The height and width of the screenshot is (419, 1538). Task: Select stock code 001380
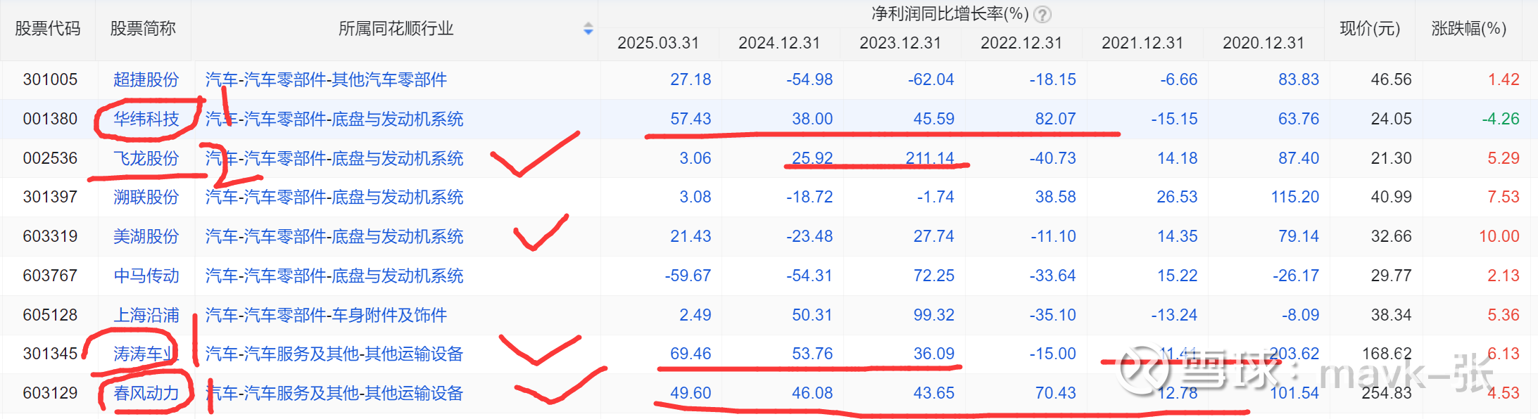click(x=50, y=119)
